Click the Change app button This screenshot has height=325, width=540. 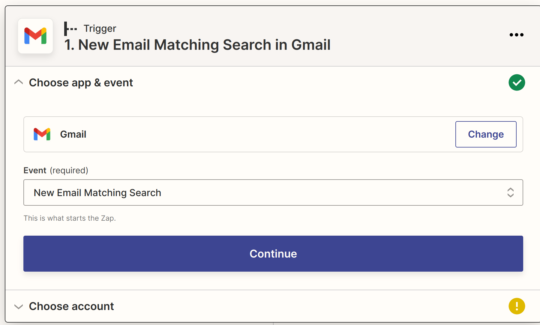[x=486, y=134]
